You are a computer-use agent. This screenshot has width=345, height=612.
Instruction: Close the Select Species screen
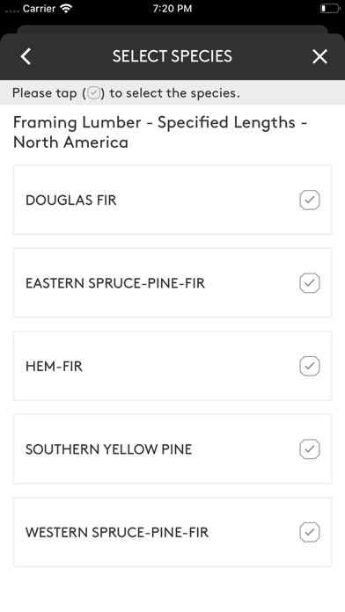tap(319, 56)
